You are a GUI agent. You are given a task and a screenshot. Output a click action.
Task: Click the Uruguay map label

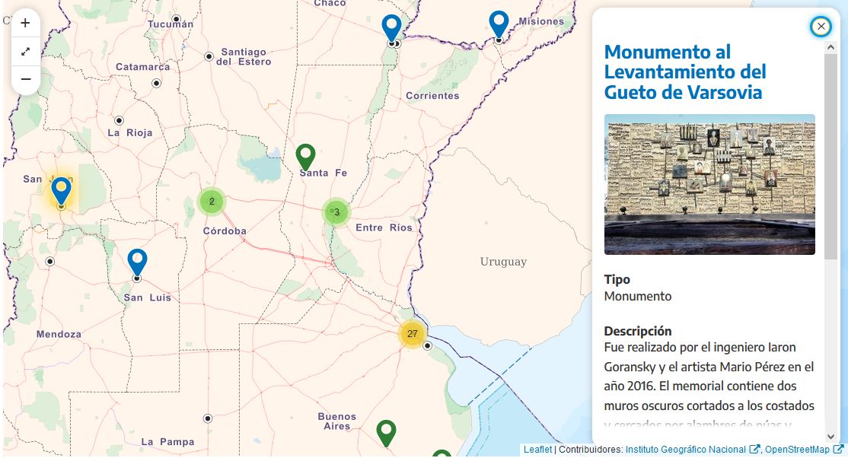(x=503, y=262)
